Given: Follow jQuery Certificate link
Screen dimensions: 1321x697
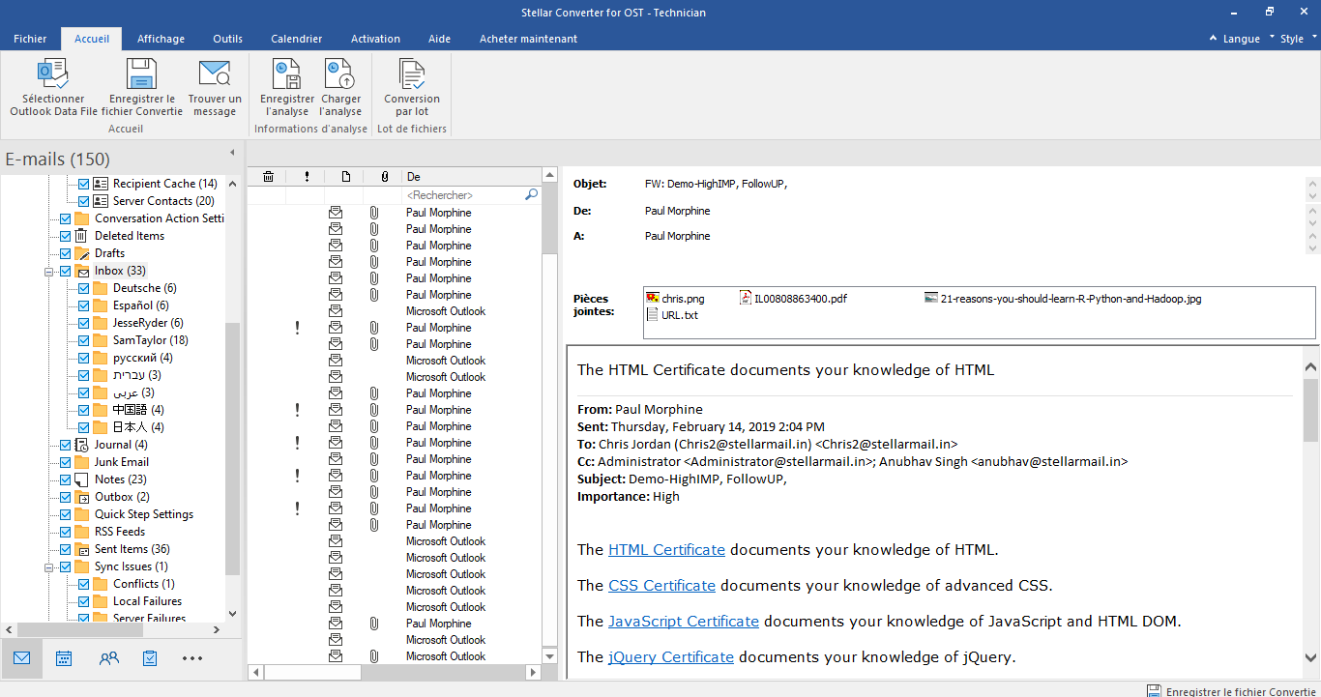Looking at the screenshot, I should pyautogui.click(x=671, y=656).
